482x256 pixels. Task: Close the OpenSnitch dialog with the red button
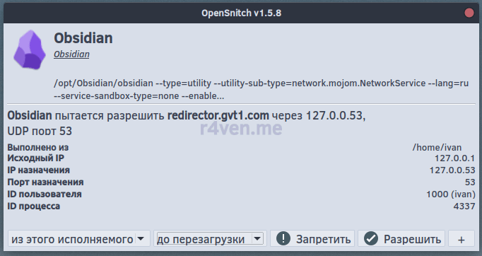[469, 13]
